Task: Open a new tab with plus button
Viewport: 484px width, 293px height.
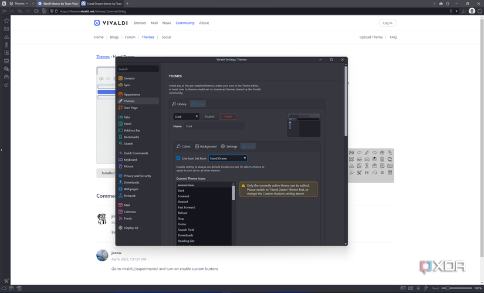Action: click(x=127, y=4)
